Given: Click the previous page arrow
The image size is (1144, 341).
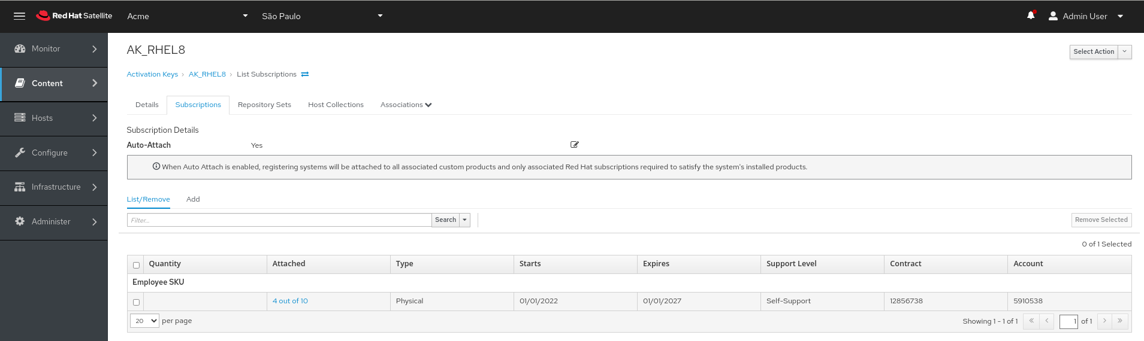Looking at the screenshot, I should coord(1046,321).
